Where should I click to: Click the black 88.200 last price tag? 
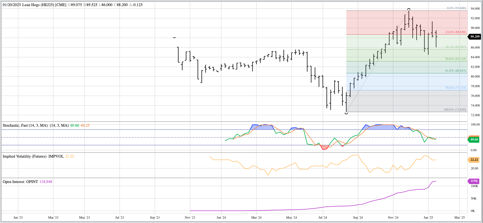pos(475,36)
